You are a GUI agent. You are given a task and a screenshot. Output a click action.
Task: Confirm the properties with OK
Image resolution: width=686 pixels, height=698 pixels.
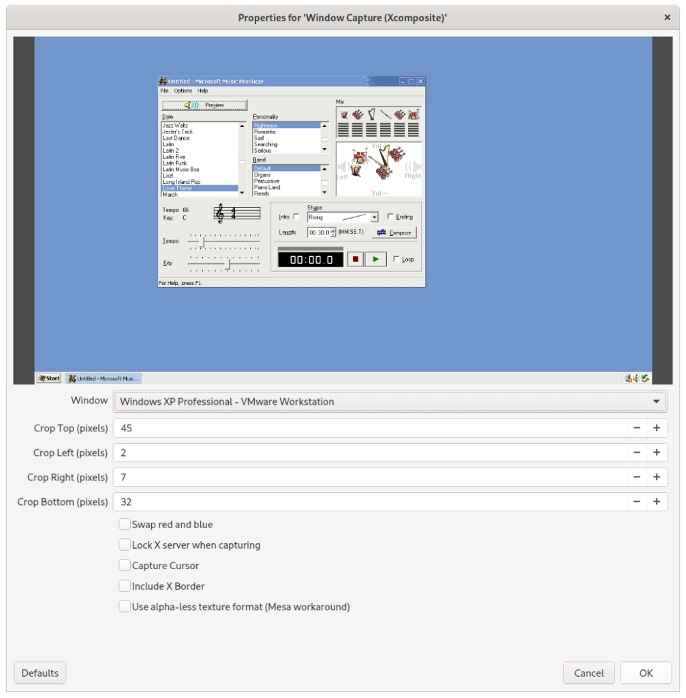[646, 673]
